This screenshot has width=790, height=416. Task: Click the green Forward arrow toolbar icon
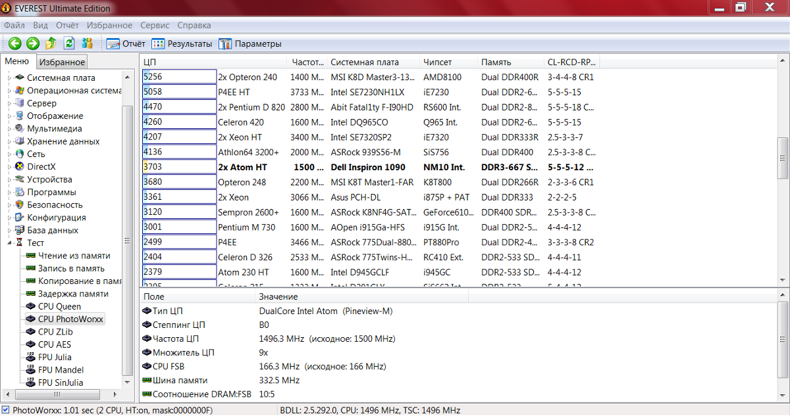click(x=33, y=43)
